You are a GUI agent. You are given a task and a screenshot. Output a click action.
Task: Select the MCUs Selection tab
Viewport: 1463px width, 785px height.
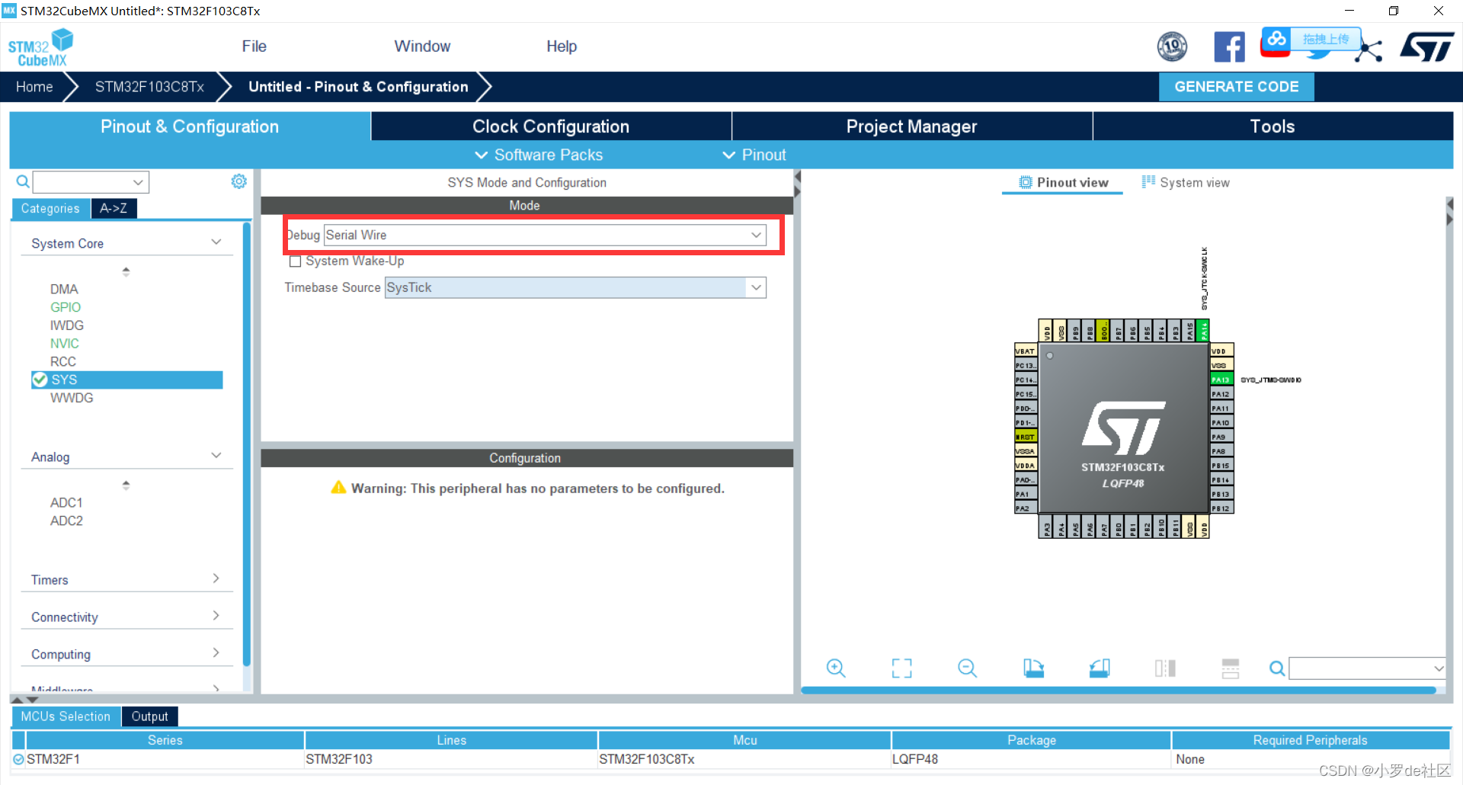(x=66, y=716)
